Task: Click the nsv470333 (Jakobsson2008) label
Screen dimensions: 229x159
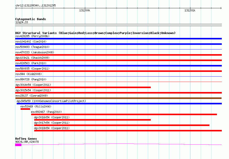Action: (x=35, y=52)
